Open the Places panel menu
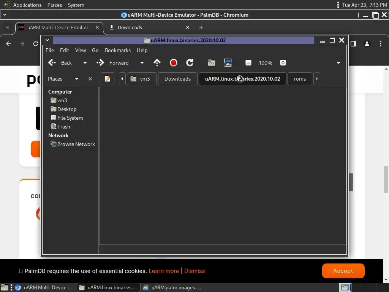The height and width of the screenshot is (292, 389). (55, 5)
